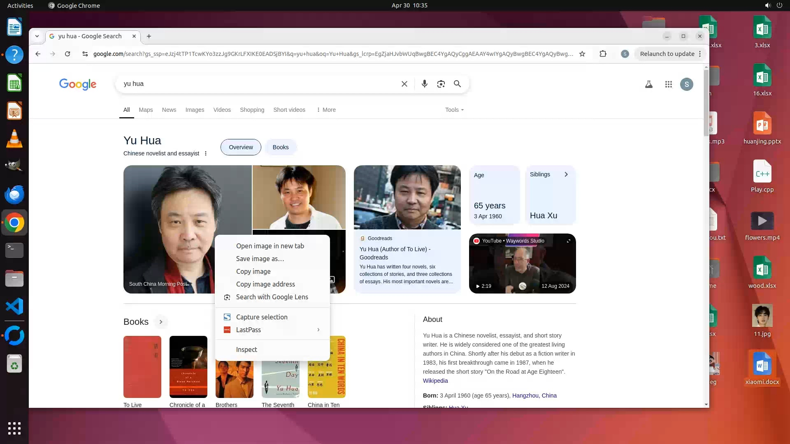Select the Overview chip
The image size is (790, 444).
241,147
